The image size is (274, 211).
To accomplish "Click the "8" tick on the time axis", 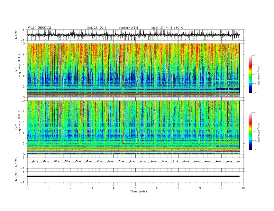I will [200, 188].
